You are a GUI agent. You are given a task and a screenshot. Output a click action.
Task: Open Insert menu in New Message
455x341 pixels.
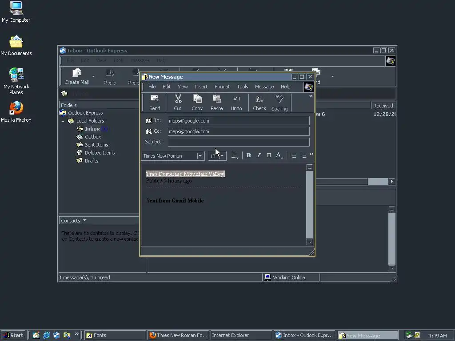tap(201, 87)
